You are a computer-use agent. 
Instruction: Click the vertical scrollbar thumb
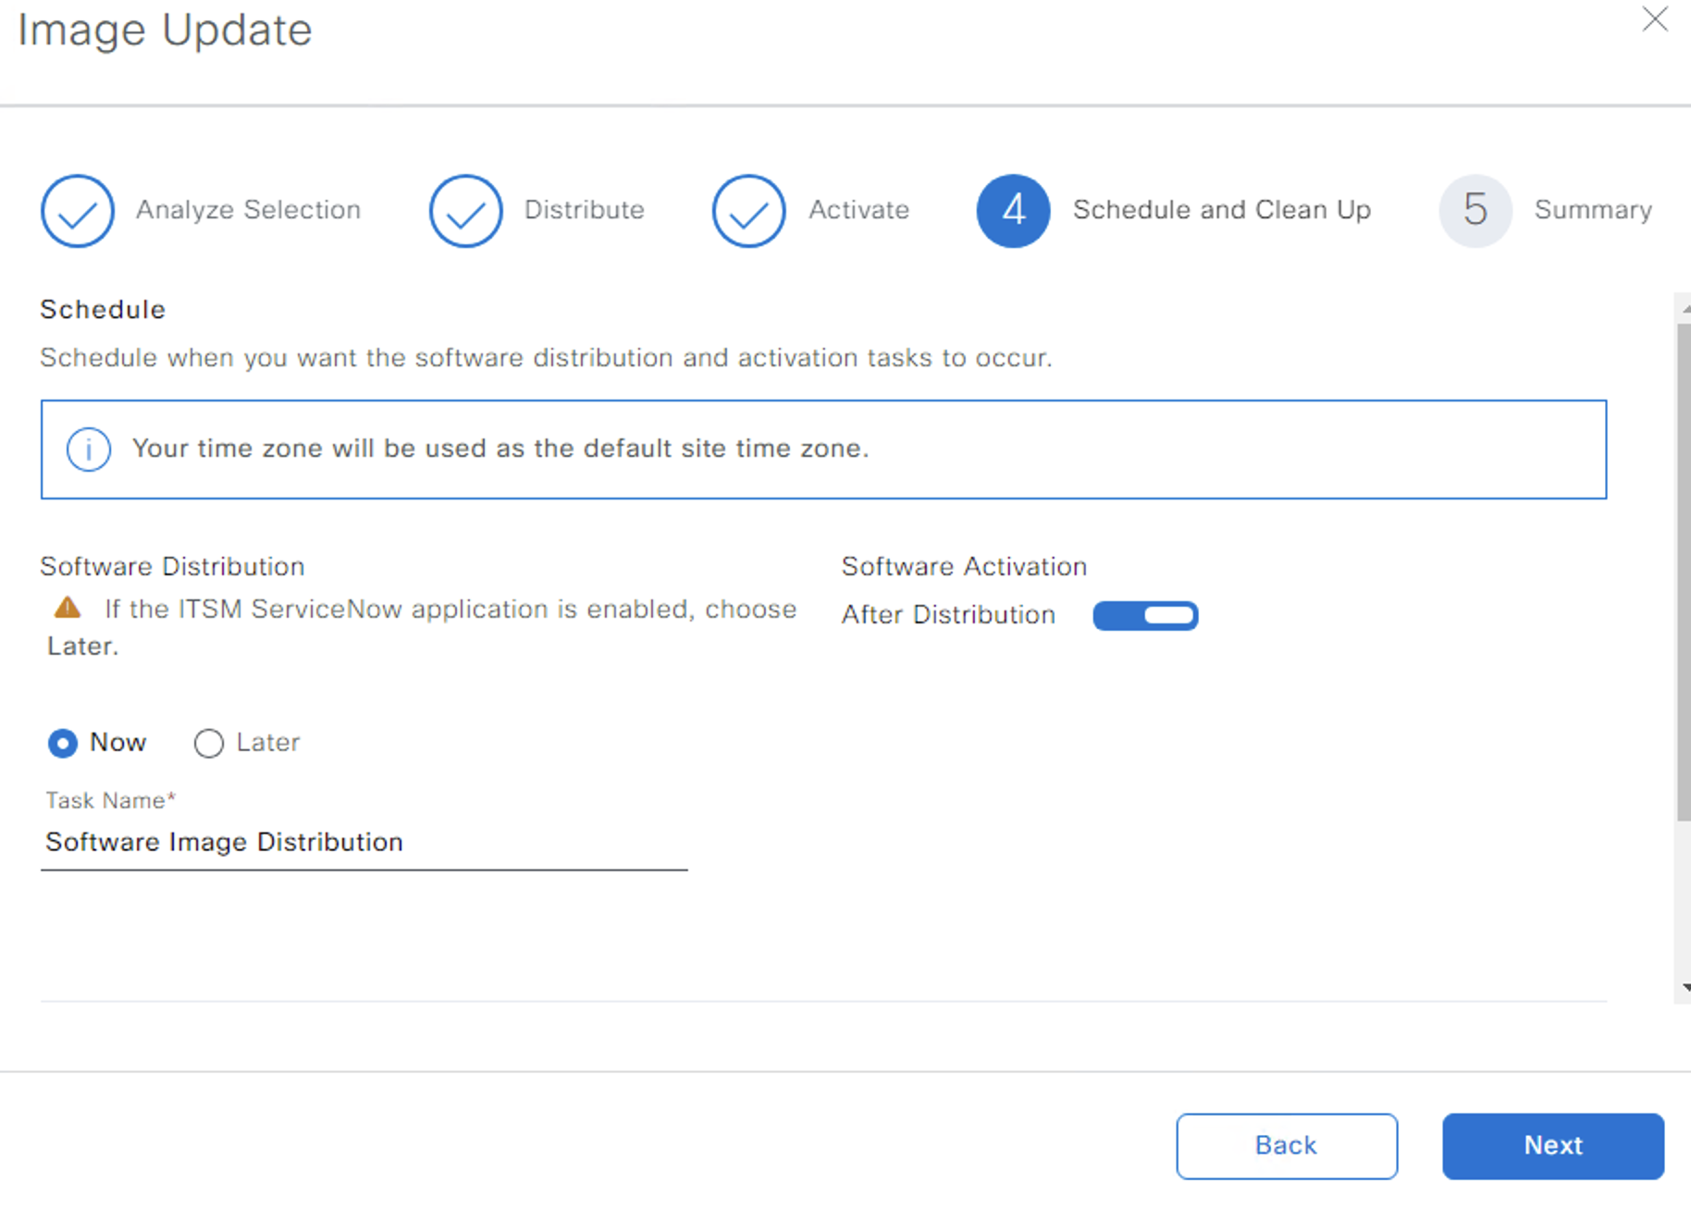(1684, 571)
